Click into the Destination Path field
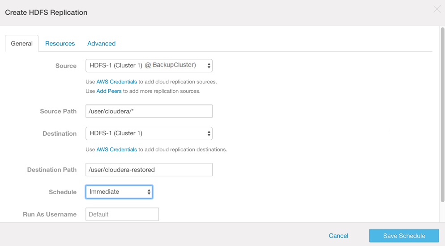 click(149, 170)
